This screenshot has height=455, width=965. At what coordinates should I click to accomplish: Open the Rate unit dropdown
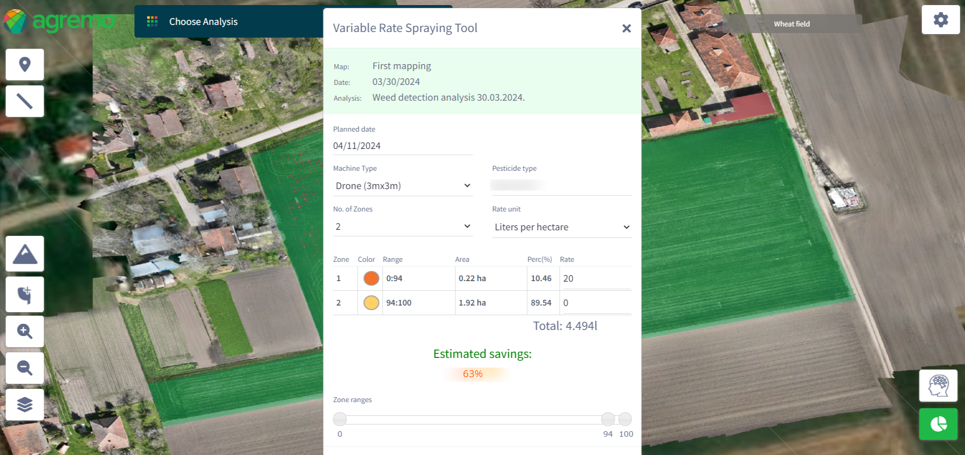tap(561, 227)
